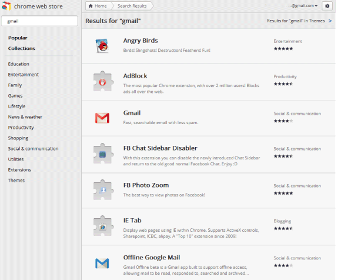341x280 pixels.
Task: Open the Entertainment category in sidebar
Action: tap(24, 75)
